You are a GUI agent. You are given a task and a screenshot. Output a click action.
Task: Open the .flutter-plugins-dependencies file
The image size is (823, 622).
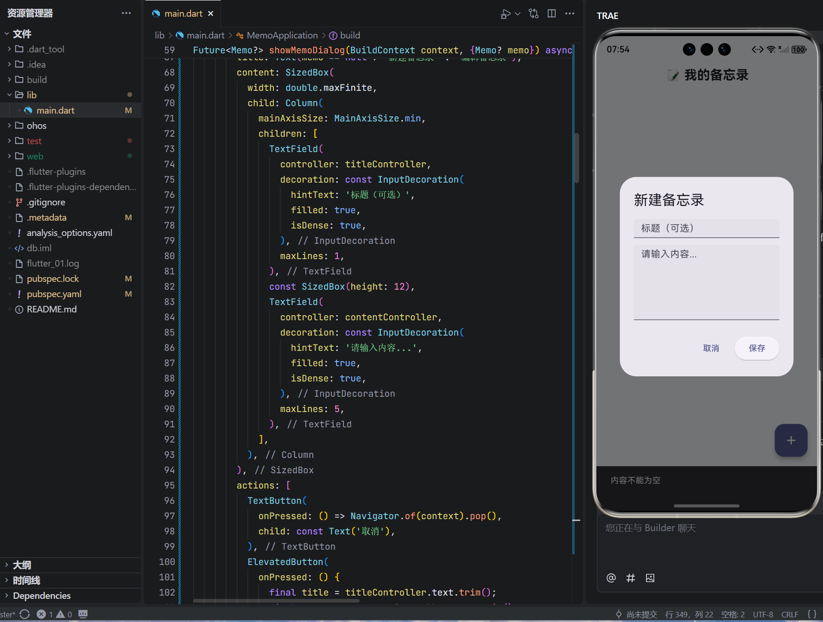tap(81, 187)
